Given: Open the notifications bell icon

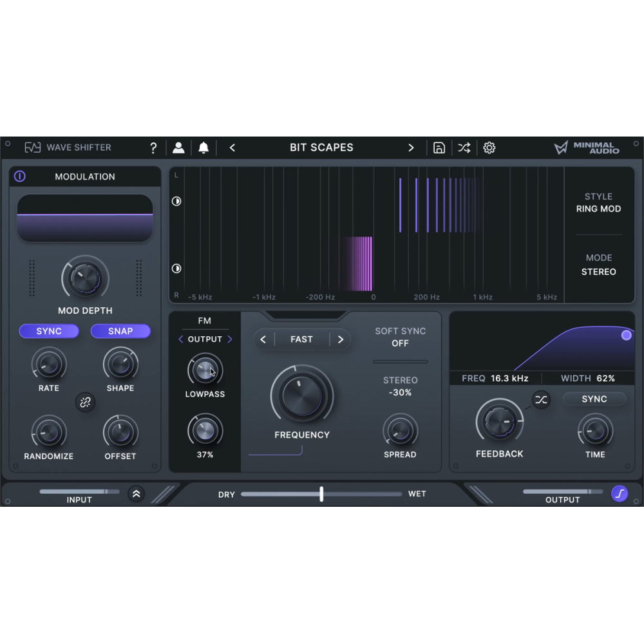Looking at the screenshot, I should coord(205,147).
